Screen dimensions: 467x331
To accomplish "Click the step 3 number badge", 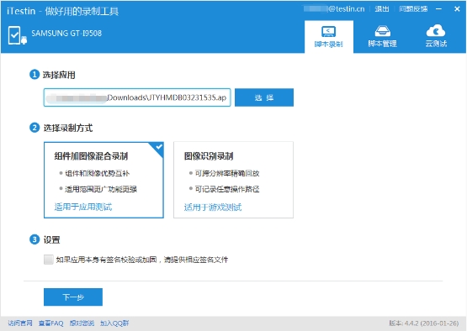I will click(x=34, y=239).
